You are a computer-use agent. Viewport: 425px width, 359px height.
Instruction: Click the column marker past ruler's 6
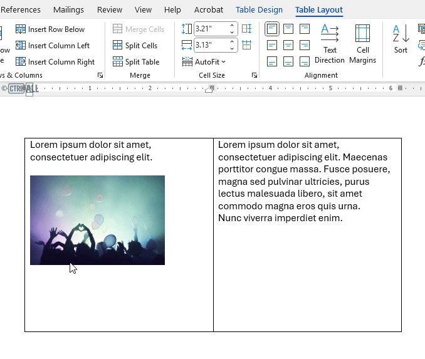pyautogui.click(x=400, y=88)
